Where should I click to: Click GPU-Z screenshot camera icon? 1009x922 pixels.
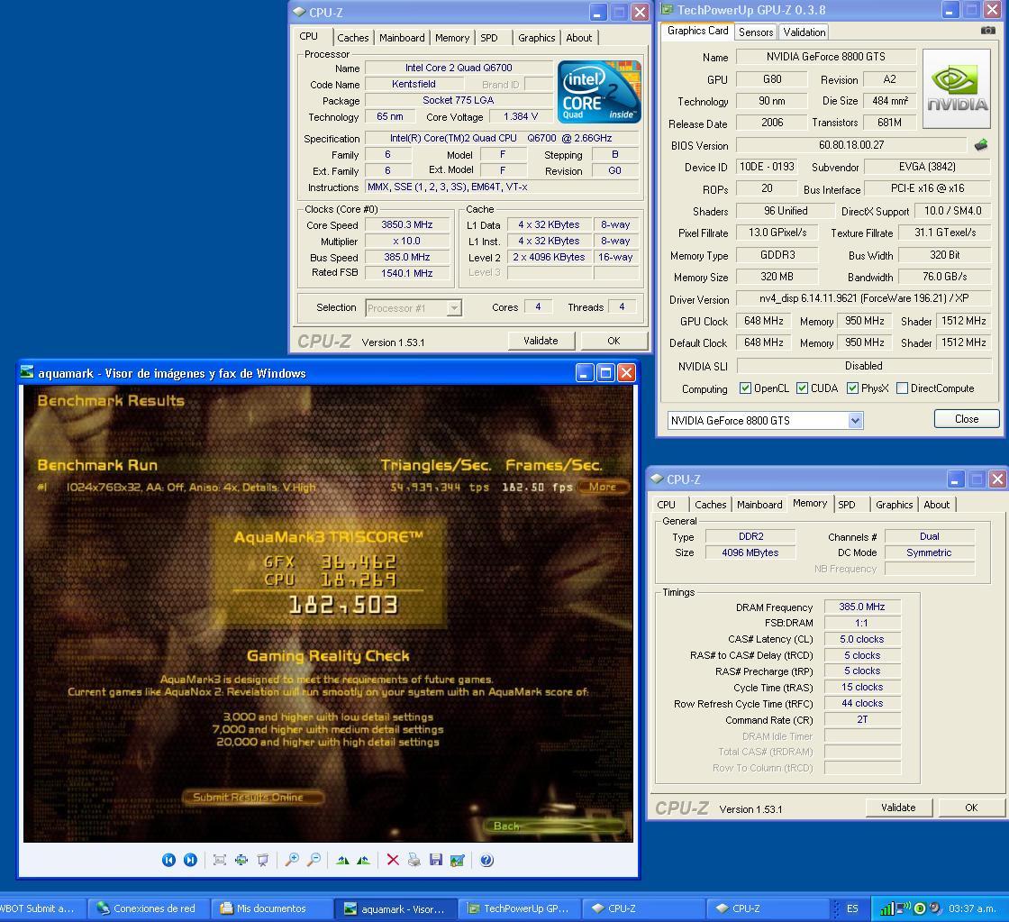tap(987, 31)
